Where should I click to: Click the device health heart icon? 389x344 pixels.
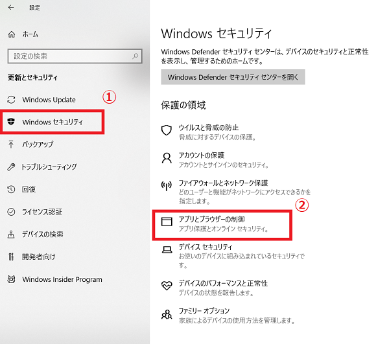click(167, 286)
